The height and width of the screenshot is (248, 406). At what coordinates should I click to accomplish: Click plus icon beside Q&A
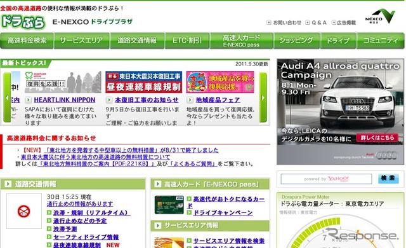(307, 22)
